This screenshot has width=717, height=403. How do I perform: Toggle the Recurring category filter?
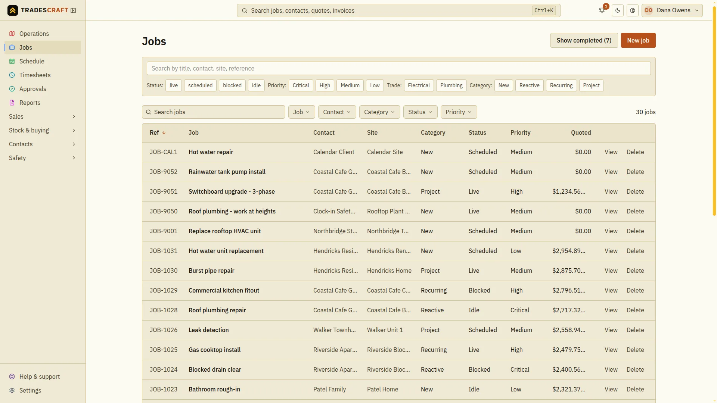point(561,85)
